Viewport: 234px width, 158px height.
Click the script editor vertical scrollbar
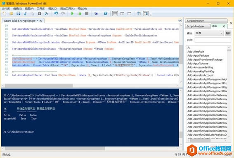181,54
